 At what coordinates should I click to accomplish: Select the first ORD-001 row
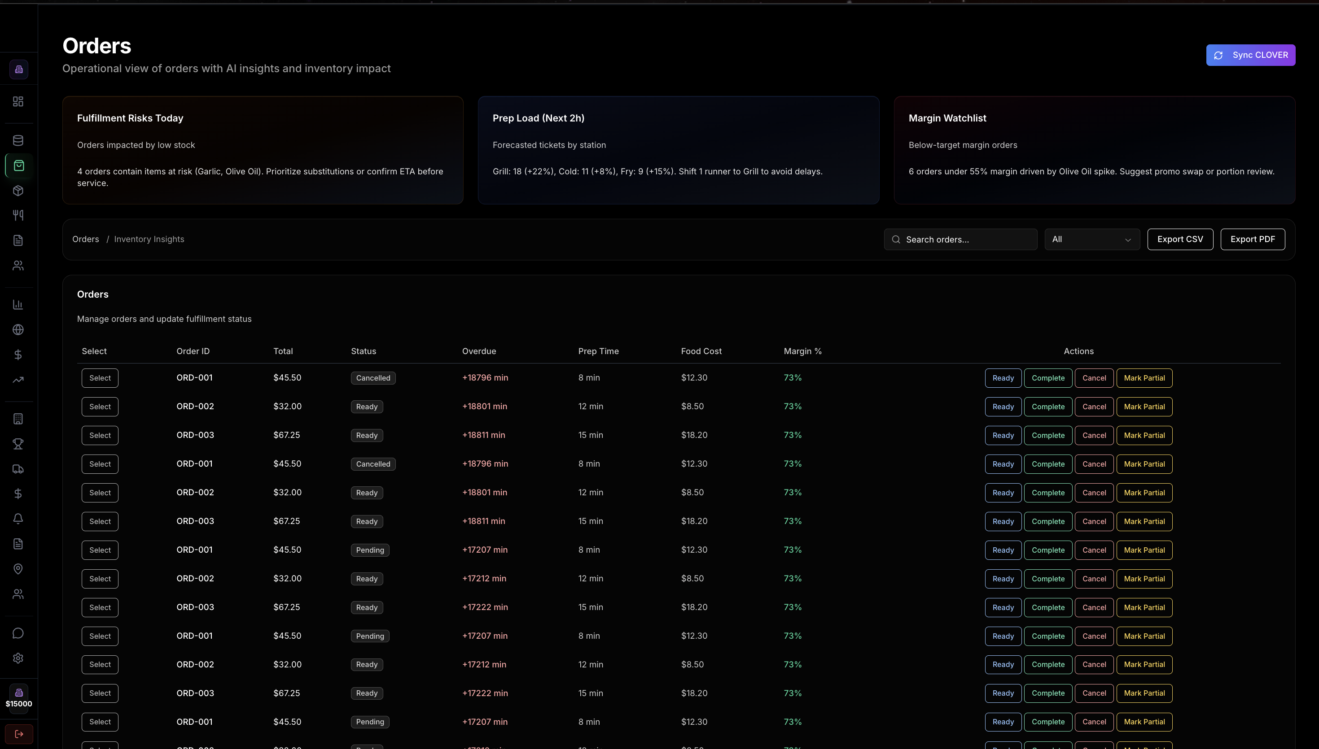[x=99, y=377]
